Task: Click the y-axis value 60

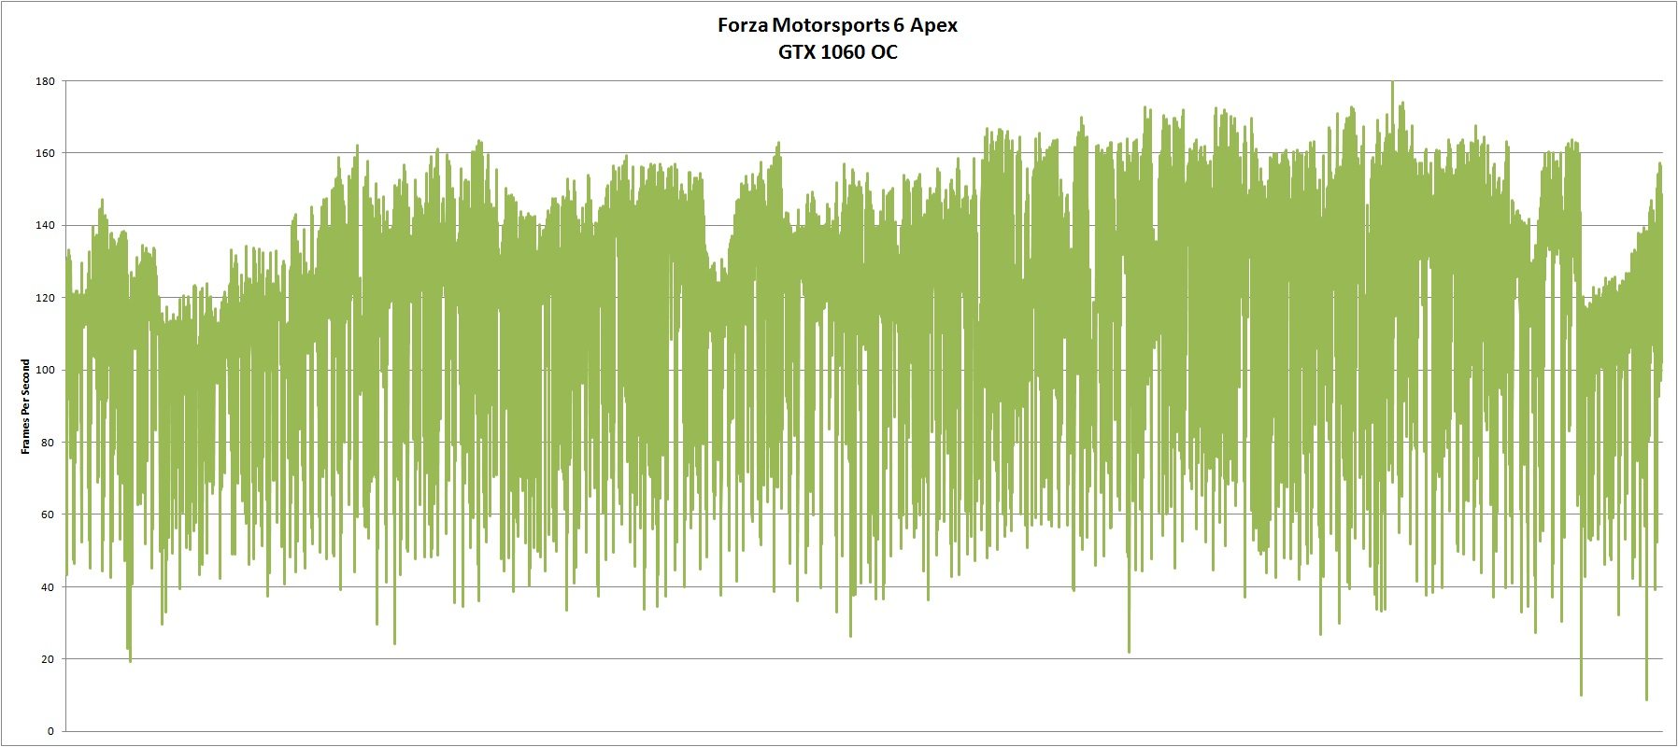Action: [x=49, y=514]
